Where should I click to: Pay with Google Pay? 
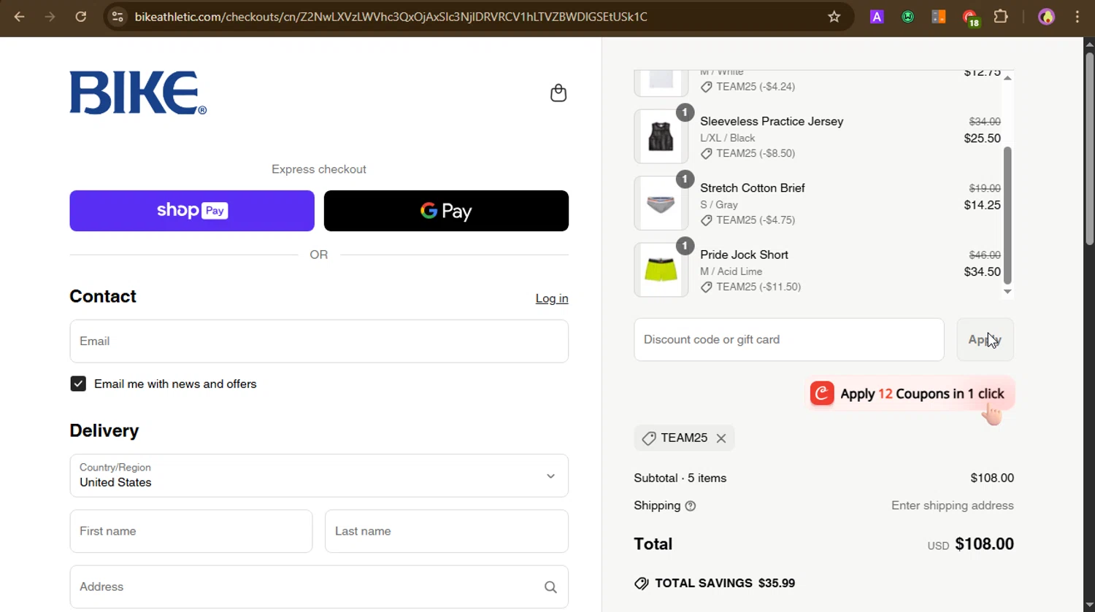click(446, 211)
